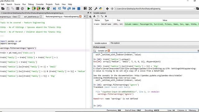Click the debug step icon

[59, 9]
